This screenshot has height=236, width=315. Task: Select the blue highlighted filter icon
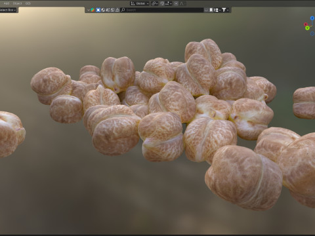[98, 10]
